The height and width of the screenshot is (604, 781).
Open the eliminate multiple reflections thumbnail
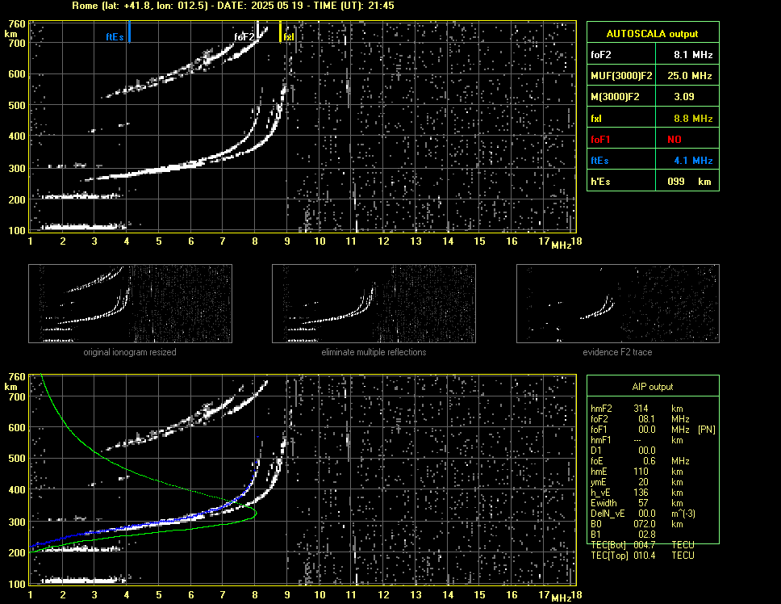374,304
